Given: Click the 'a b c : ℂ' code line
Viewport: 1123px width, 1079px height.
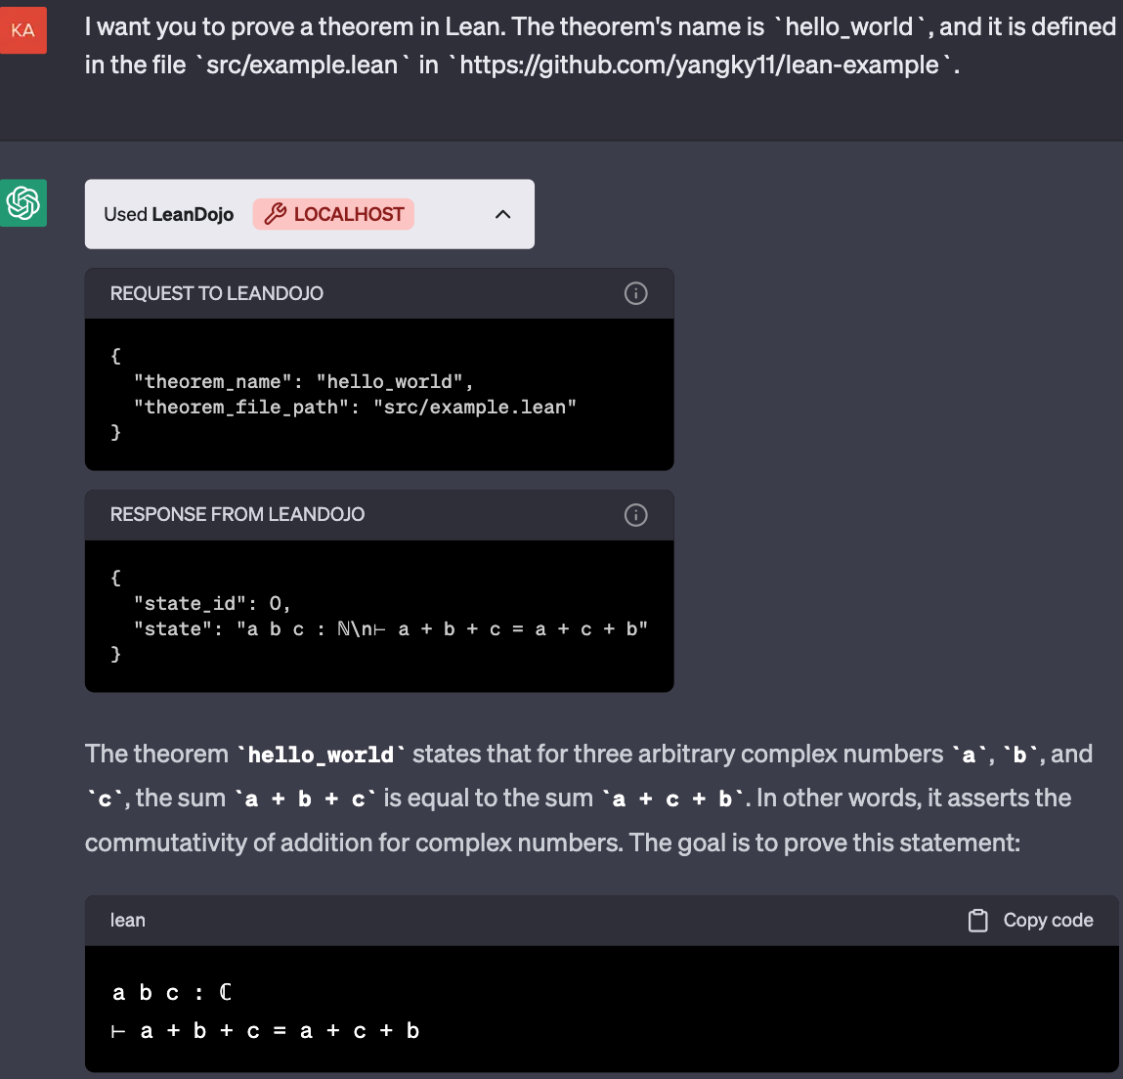Looking at the screenshot, I should (x=172, y=992).
